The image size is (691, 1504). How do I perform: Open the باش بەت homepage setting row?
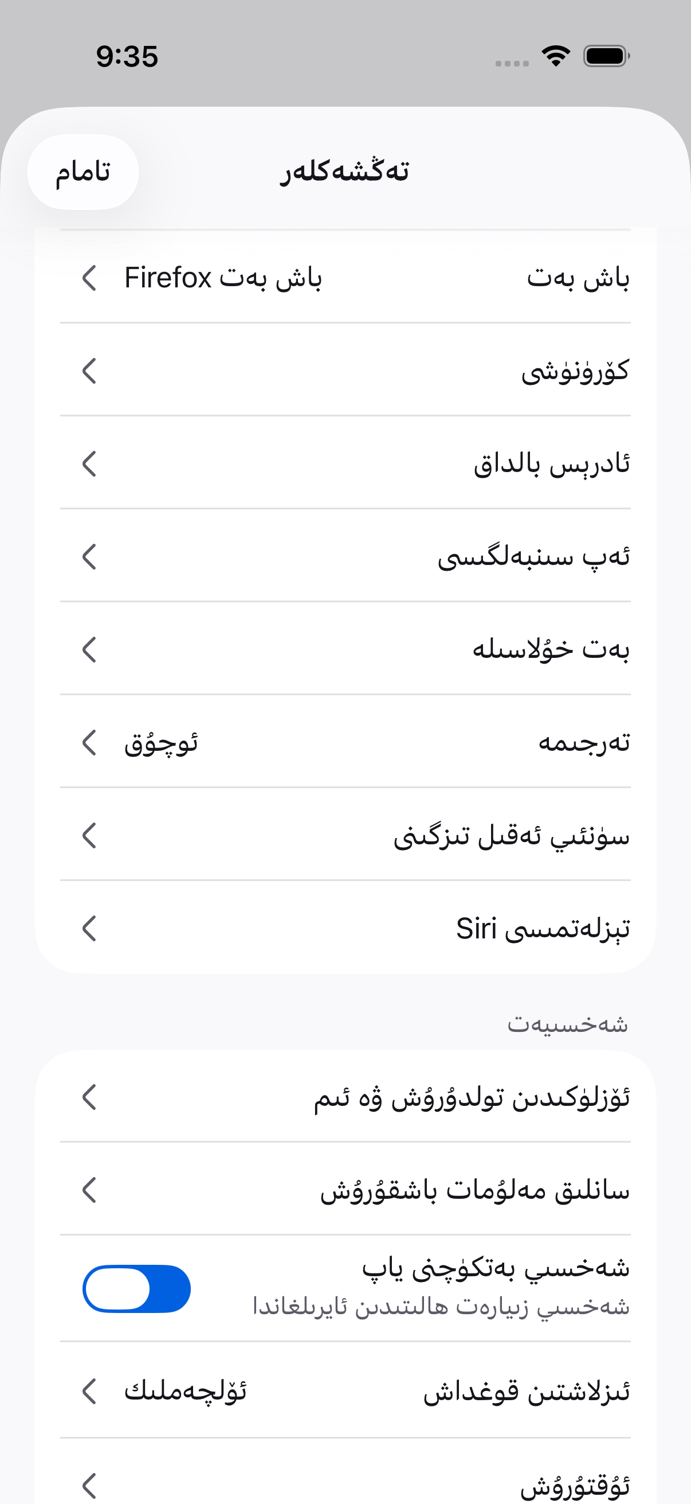pyautogui.click(x=345, y=277)
